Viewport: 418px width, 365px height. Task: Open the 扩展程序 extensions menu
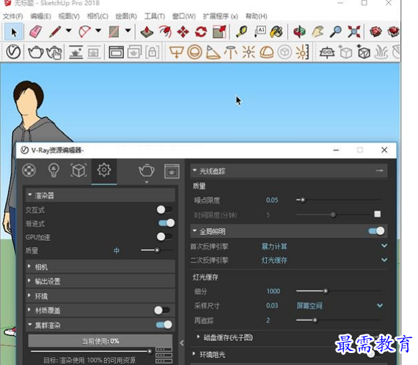pos(220,16)
